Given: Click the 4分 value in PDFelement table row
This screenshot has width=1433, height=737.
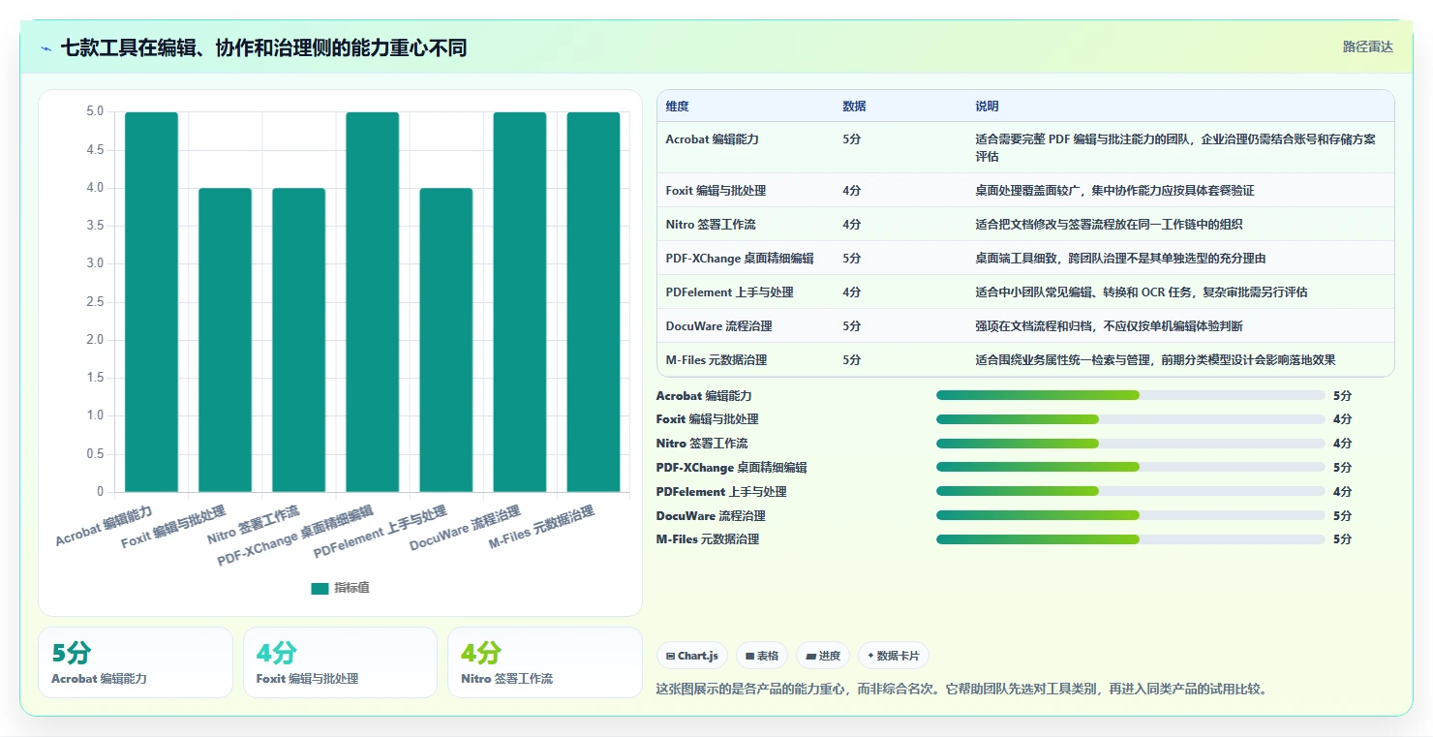Looking at the screenshot, I should pyautogui.click(x=851, y=292).
